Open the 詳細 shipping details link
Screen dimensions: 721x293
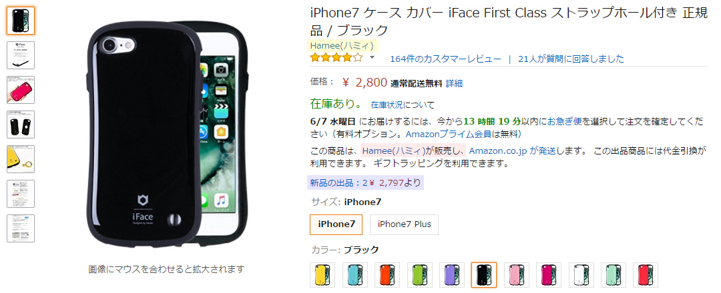[454, 83]
